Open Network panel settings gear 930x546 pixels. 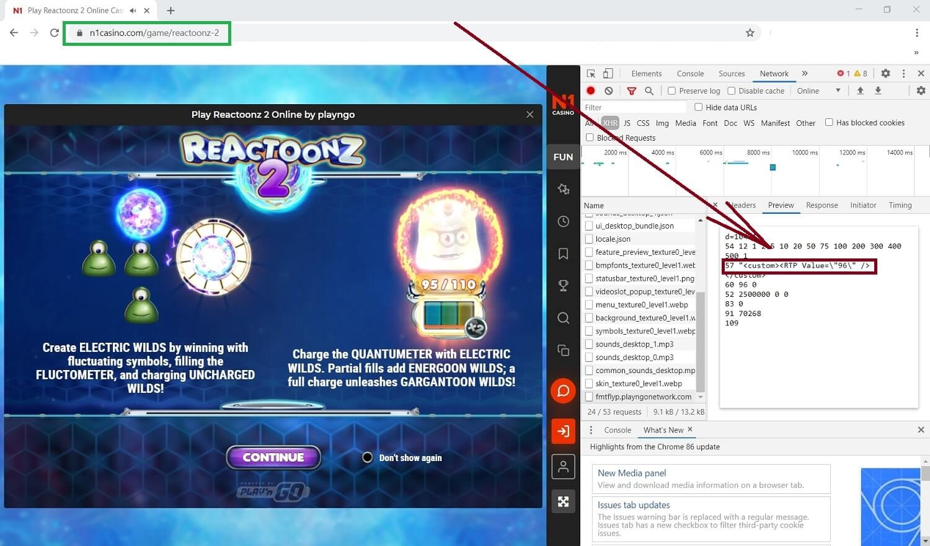tap(921, 90)
